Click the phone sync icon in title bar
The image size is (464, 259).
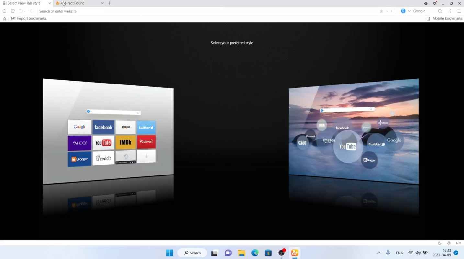pos(426,3)
